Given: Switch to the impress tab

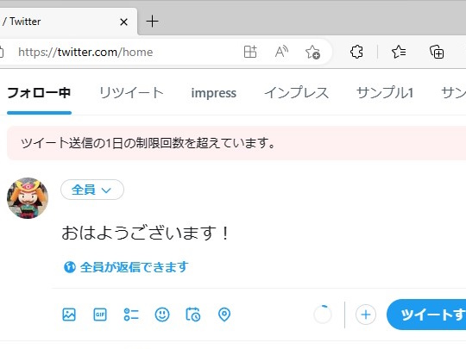Looking at the screenshot, I should [214, 93].
